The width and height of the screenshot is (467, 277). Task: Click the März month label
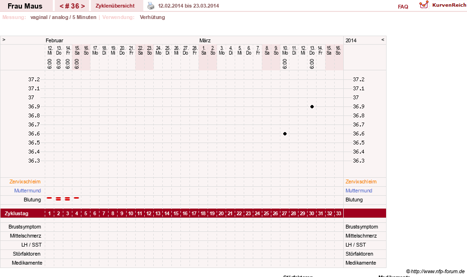click(205, 40)
